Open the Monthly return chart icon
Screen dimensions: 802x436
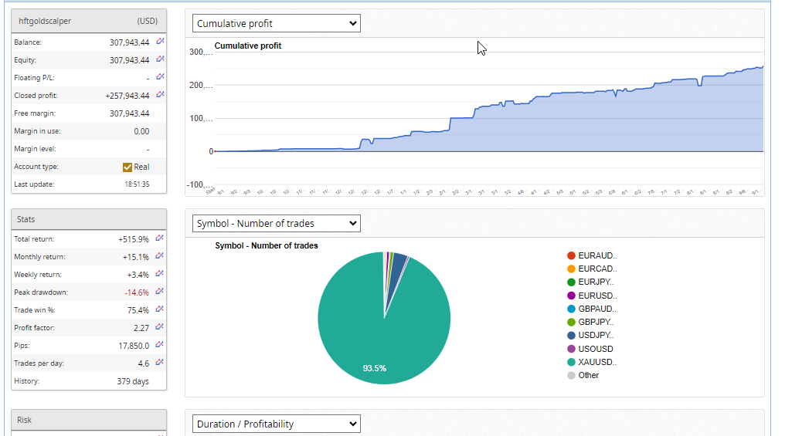click(160, 256)
